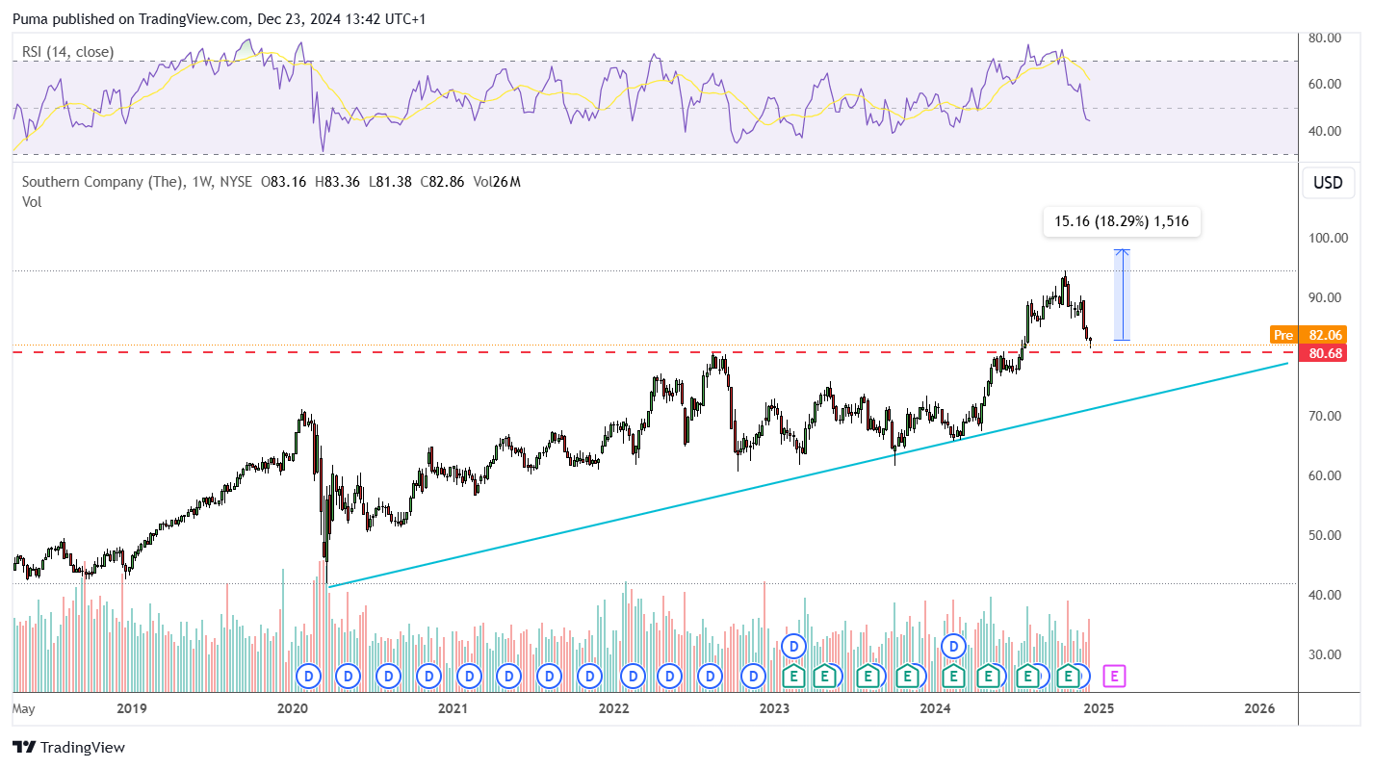Click the 2020 label on time axis
The height and width of the screenshot is (768, 1373).
point(292,709)
